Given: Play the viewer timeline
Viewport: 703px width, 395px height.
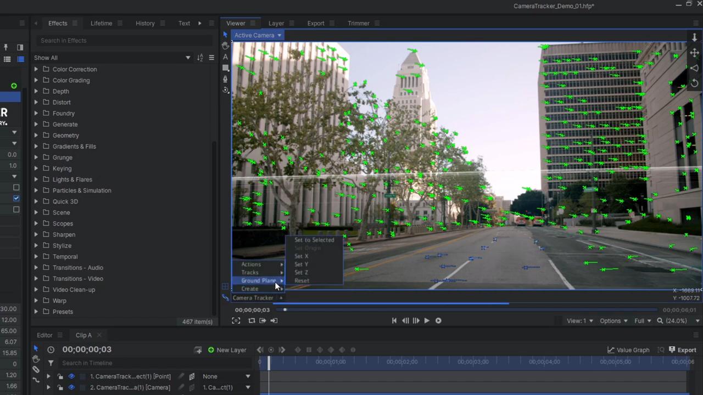Looking at the screenshot, I should coord(427,320).
